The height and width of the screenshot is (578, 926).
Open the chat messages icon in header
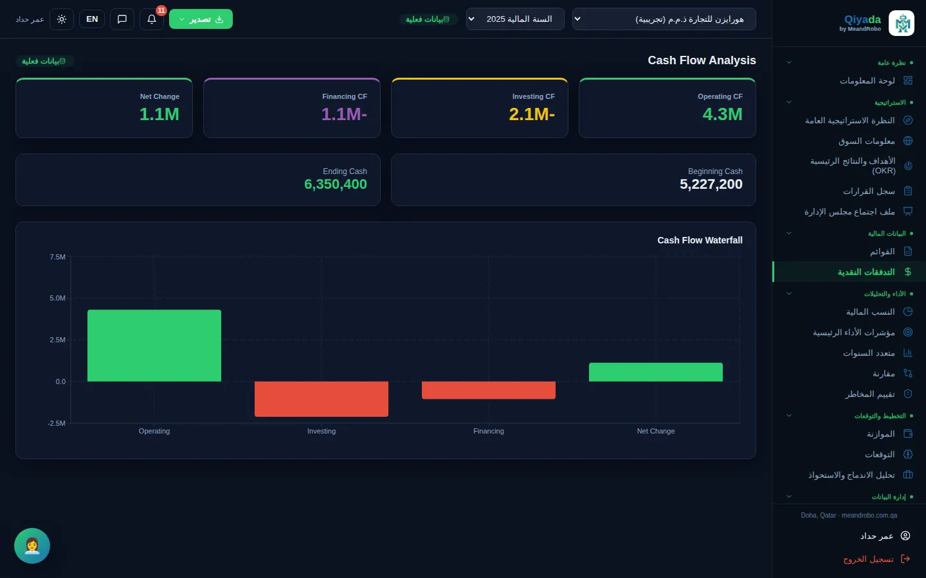point(122,19)
